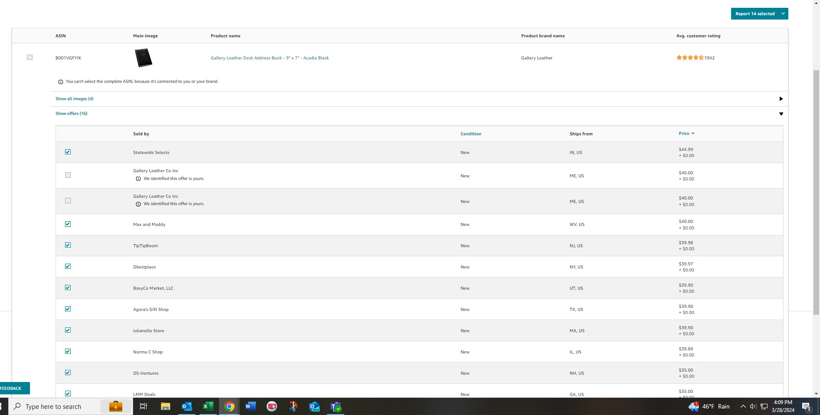Open Excel from taskbar
The width and height of the screenshot is (820, 415).
208,406
